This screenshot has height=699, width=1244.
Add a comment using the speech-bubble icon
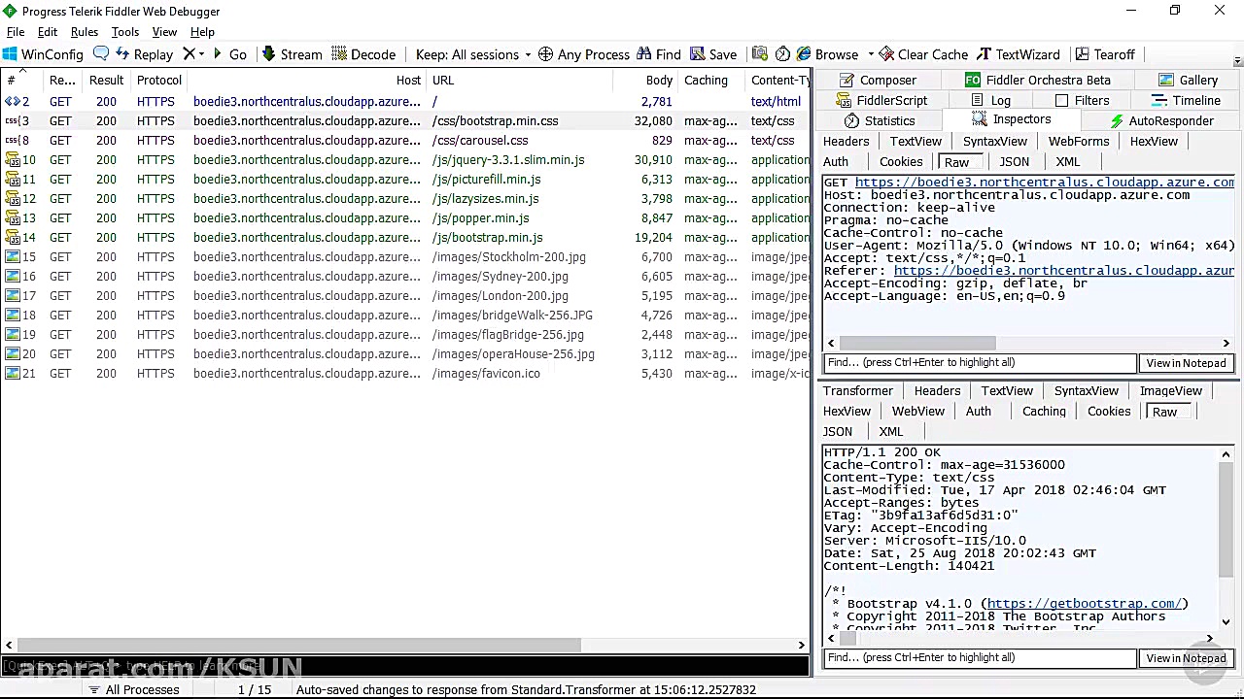pyautogui.click(x=101, y=54)
